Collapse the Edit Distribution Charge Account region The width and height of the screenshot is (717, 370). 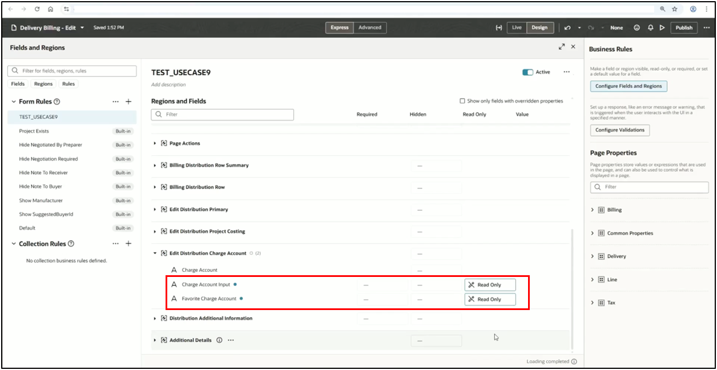point(155,254)
